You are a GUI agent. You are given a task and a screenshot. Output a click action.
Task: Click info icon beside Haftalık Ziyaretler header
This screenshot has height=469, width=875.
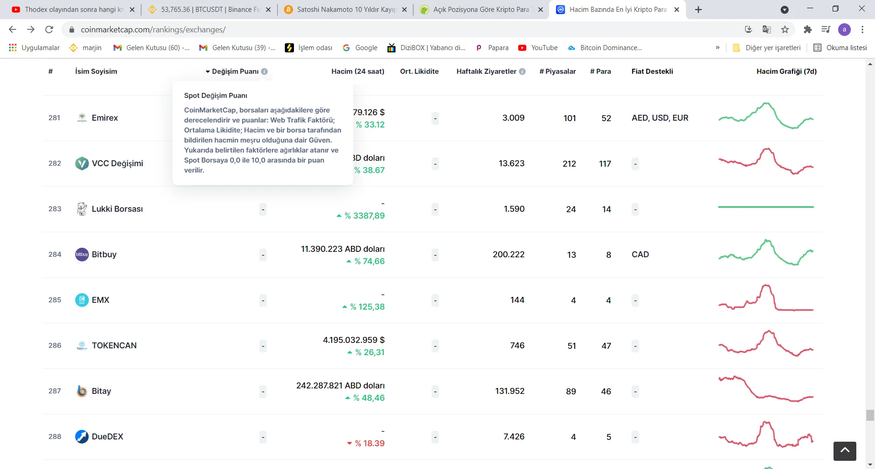click(522, 71)
